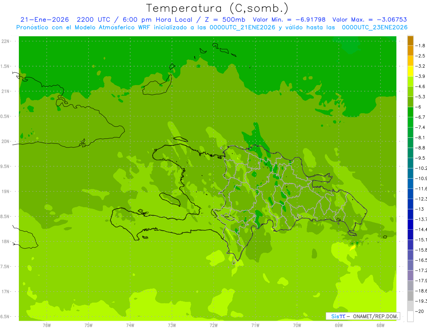Click the '70W' longitude axis label
This screenshot has width=427, height=330.
(297, 325)
